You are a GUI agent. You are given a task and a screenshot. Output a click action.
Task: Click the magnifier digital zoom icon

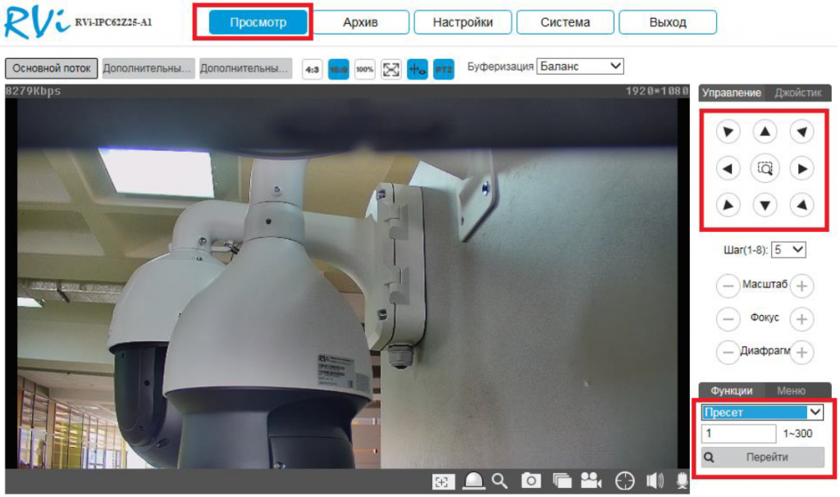[500, 481]
